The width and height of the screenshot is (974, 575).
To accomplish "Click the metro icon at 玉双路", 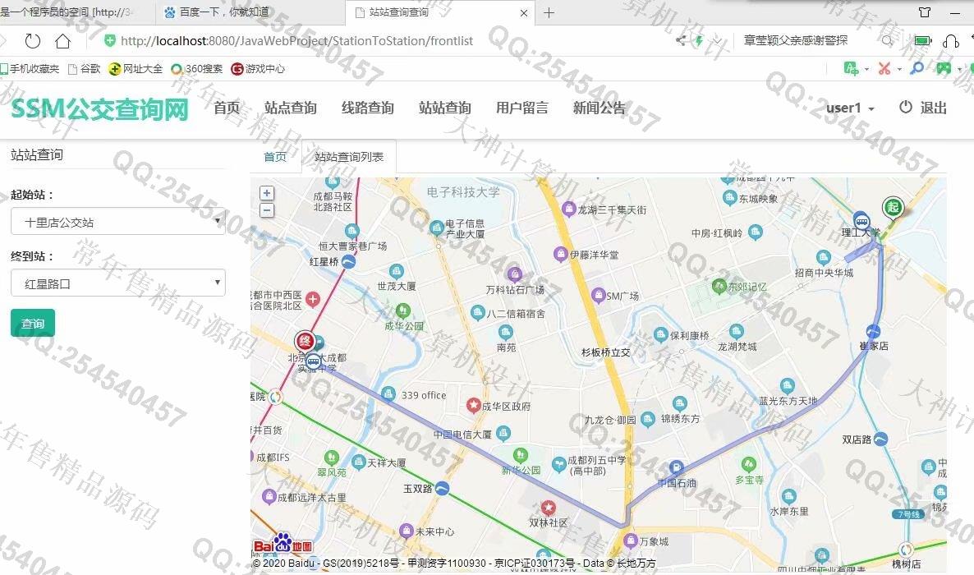I will point(442,489).
